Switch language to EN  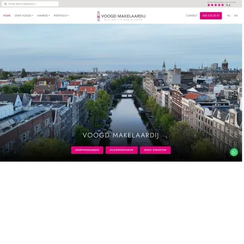tap(236, 15)
